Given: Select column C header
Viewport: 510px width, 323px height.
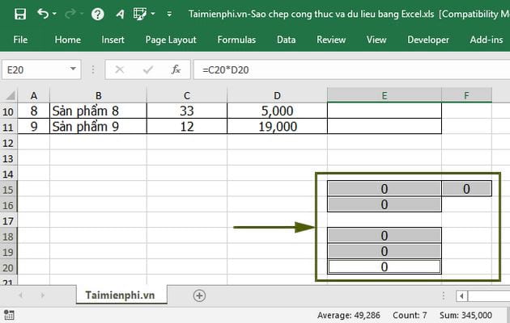Looking at the screenshot, I should [x=187, y=95].
